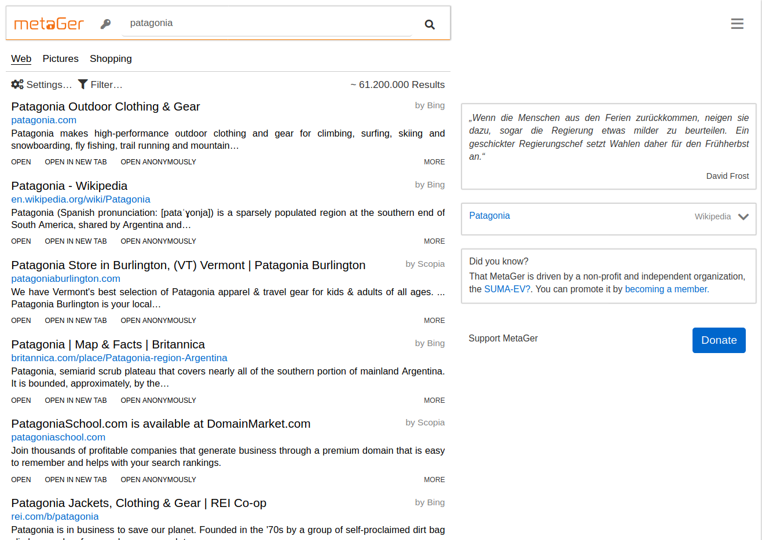The height and width of the screenshot is (540, 762).
Task: Click the magnifying glass search button
Action: [x=430, y=24]
